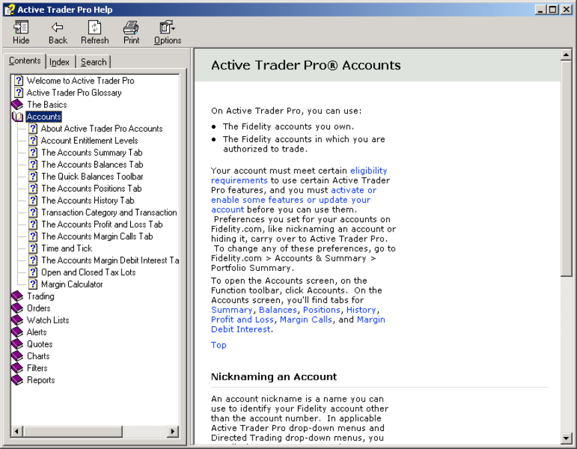
Task: Click Accounts Margin Debit Interest topic icon
Action: 33,260
